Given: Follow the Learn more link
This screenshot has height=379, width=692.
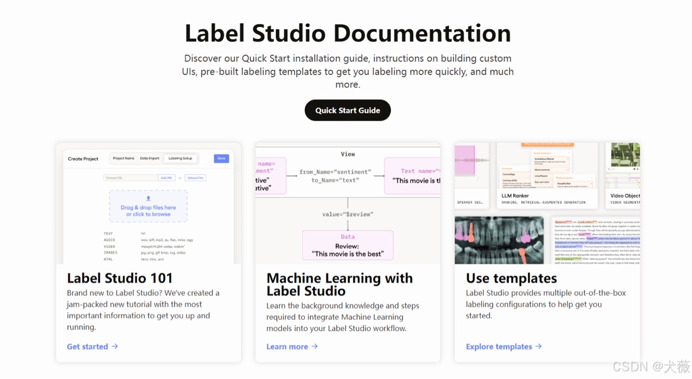Looking at the screenshot, I should tap(292, 347).
